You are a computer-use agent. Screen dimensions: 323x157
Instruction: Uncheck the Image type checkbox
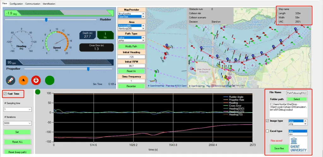(x=267, y=120)
